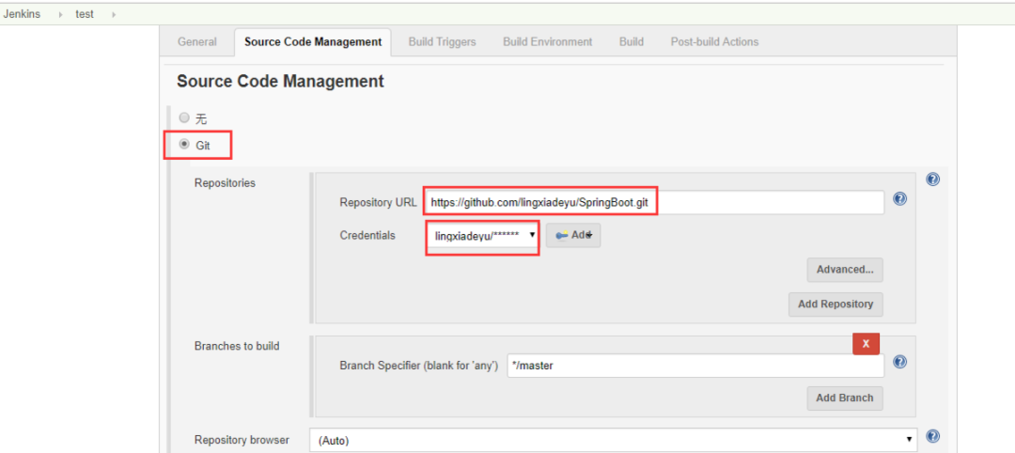Open help for the Repositories section
Screen dimensions: 1015x453
pyautogui.click(x=932, y=180)
